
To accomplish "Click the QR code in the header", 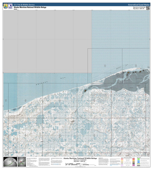I will pyautogui.click(x=148, y=8).
